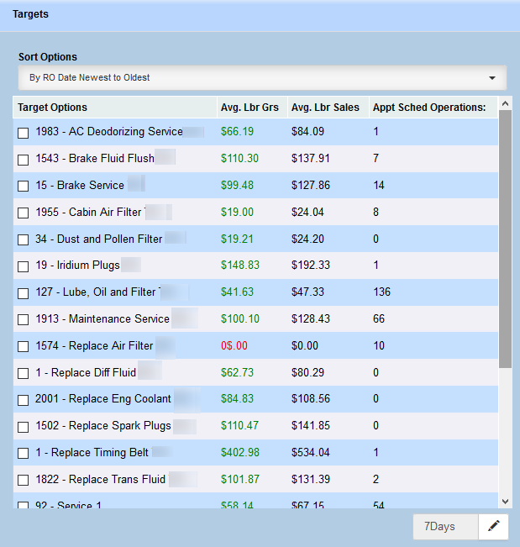Check the Replace Timing Belt checkbox

(x=24, y=454)
